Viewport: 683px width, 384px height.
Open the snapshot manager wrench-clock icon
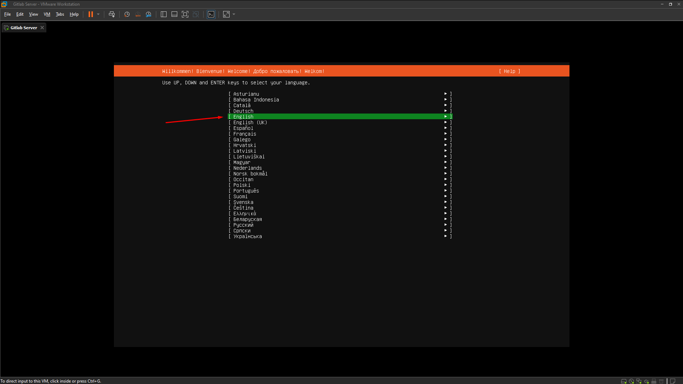pos(149,14)
